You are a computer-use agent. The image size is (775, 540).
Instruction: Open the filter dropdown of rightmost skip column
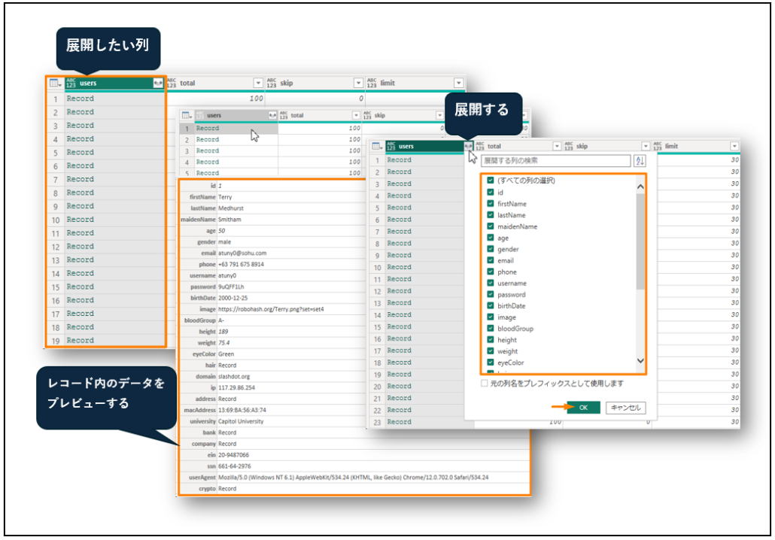[644, 146]
